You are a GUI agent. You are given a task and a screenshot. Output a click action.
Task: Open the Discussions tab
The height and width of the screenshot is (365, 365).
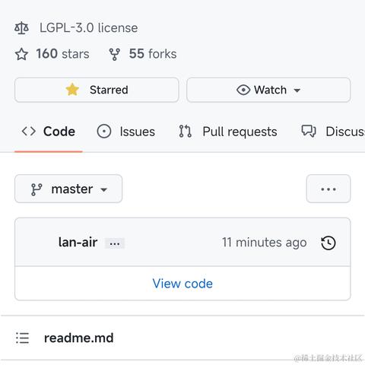coord(333,132)
